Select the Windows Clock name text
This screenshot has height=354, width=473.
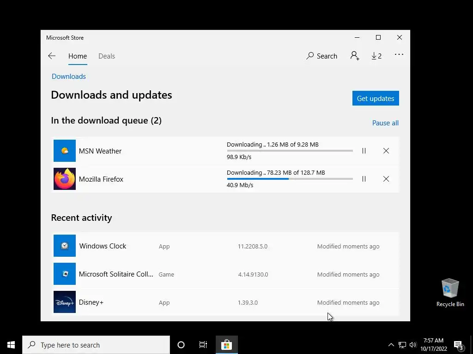[103, 246]
